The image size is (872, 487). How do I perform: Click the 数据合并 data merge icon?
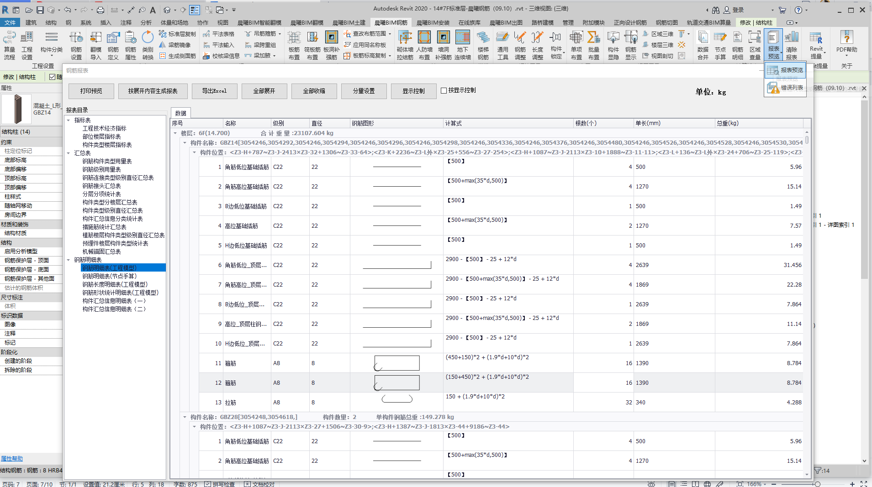point(703,45)
